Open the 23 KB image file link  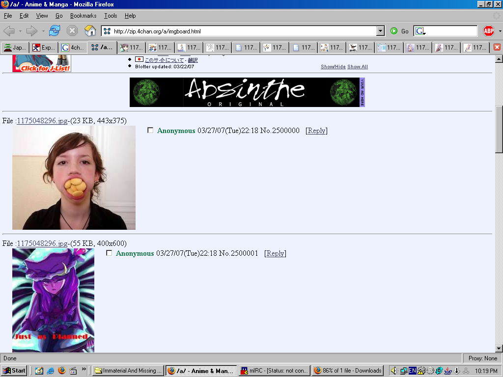tap(42, 121)
